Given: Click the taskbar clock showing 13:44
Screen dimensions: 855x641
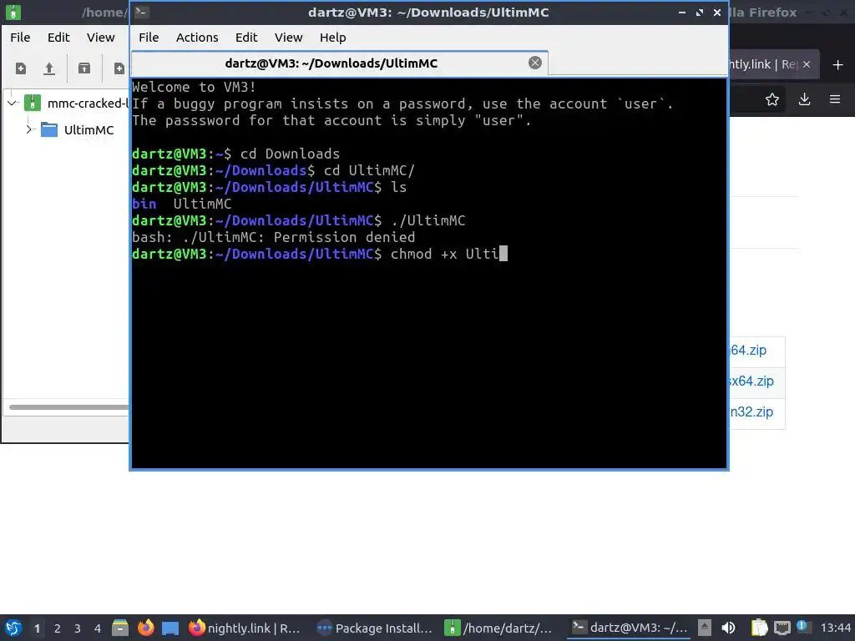Looking at the screenshot, I should click(x=836, y=628).
